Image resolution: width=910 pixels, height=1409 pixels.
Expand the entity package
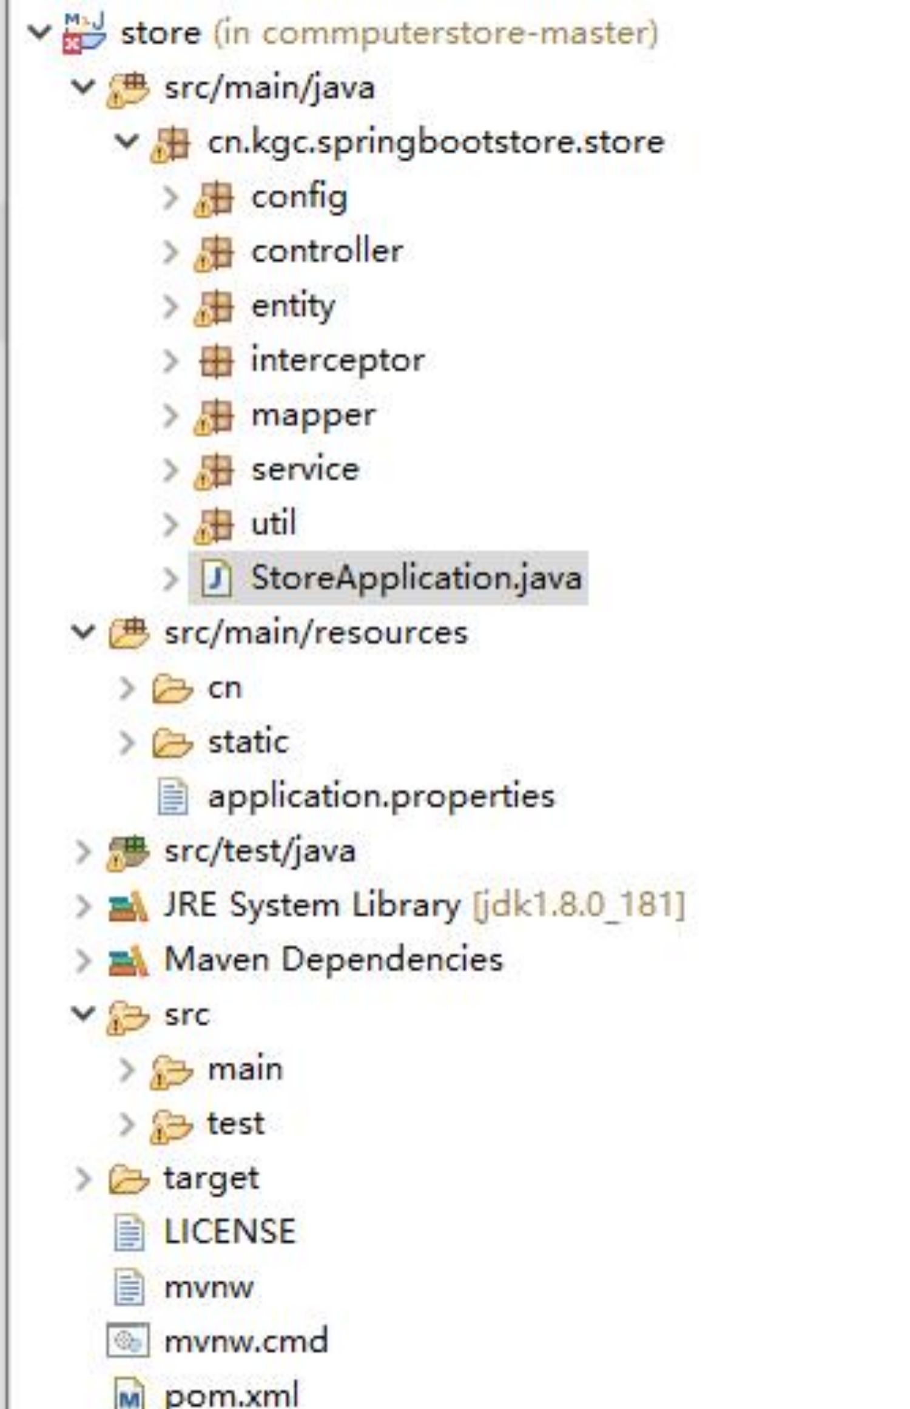(171, 307)
